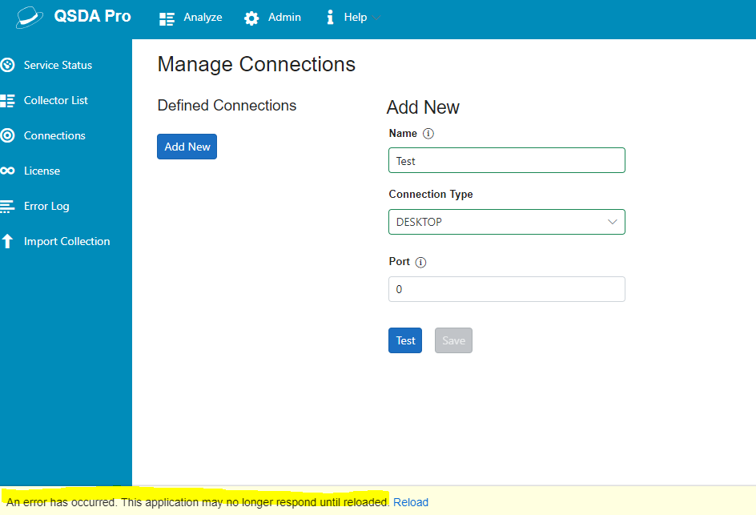Focus the Name input field
This screenshot has width=756, height=515.
click(x=507, y=160)
